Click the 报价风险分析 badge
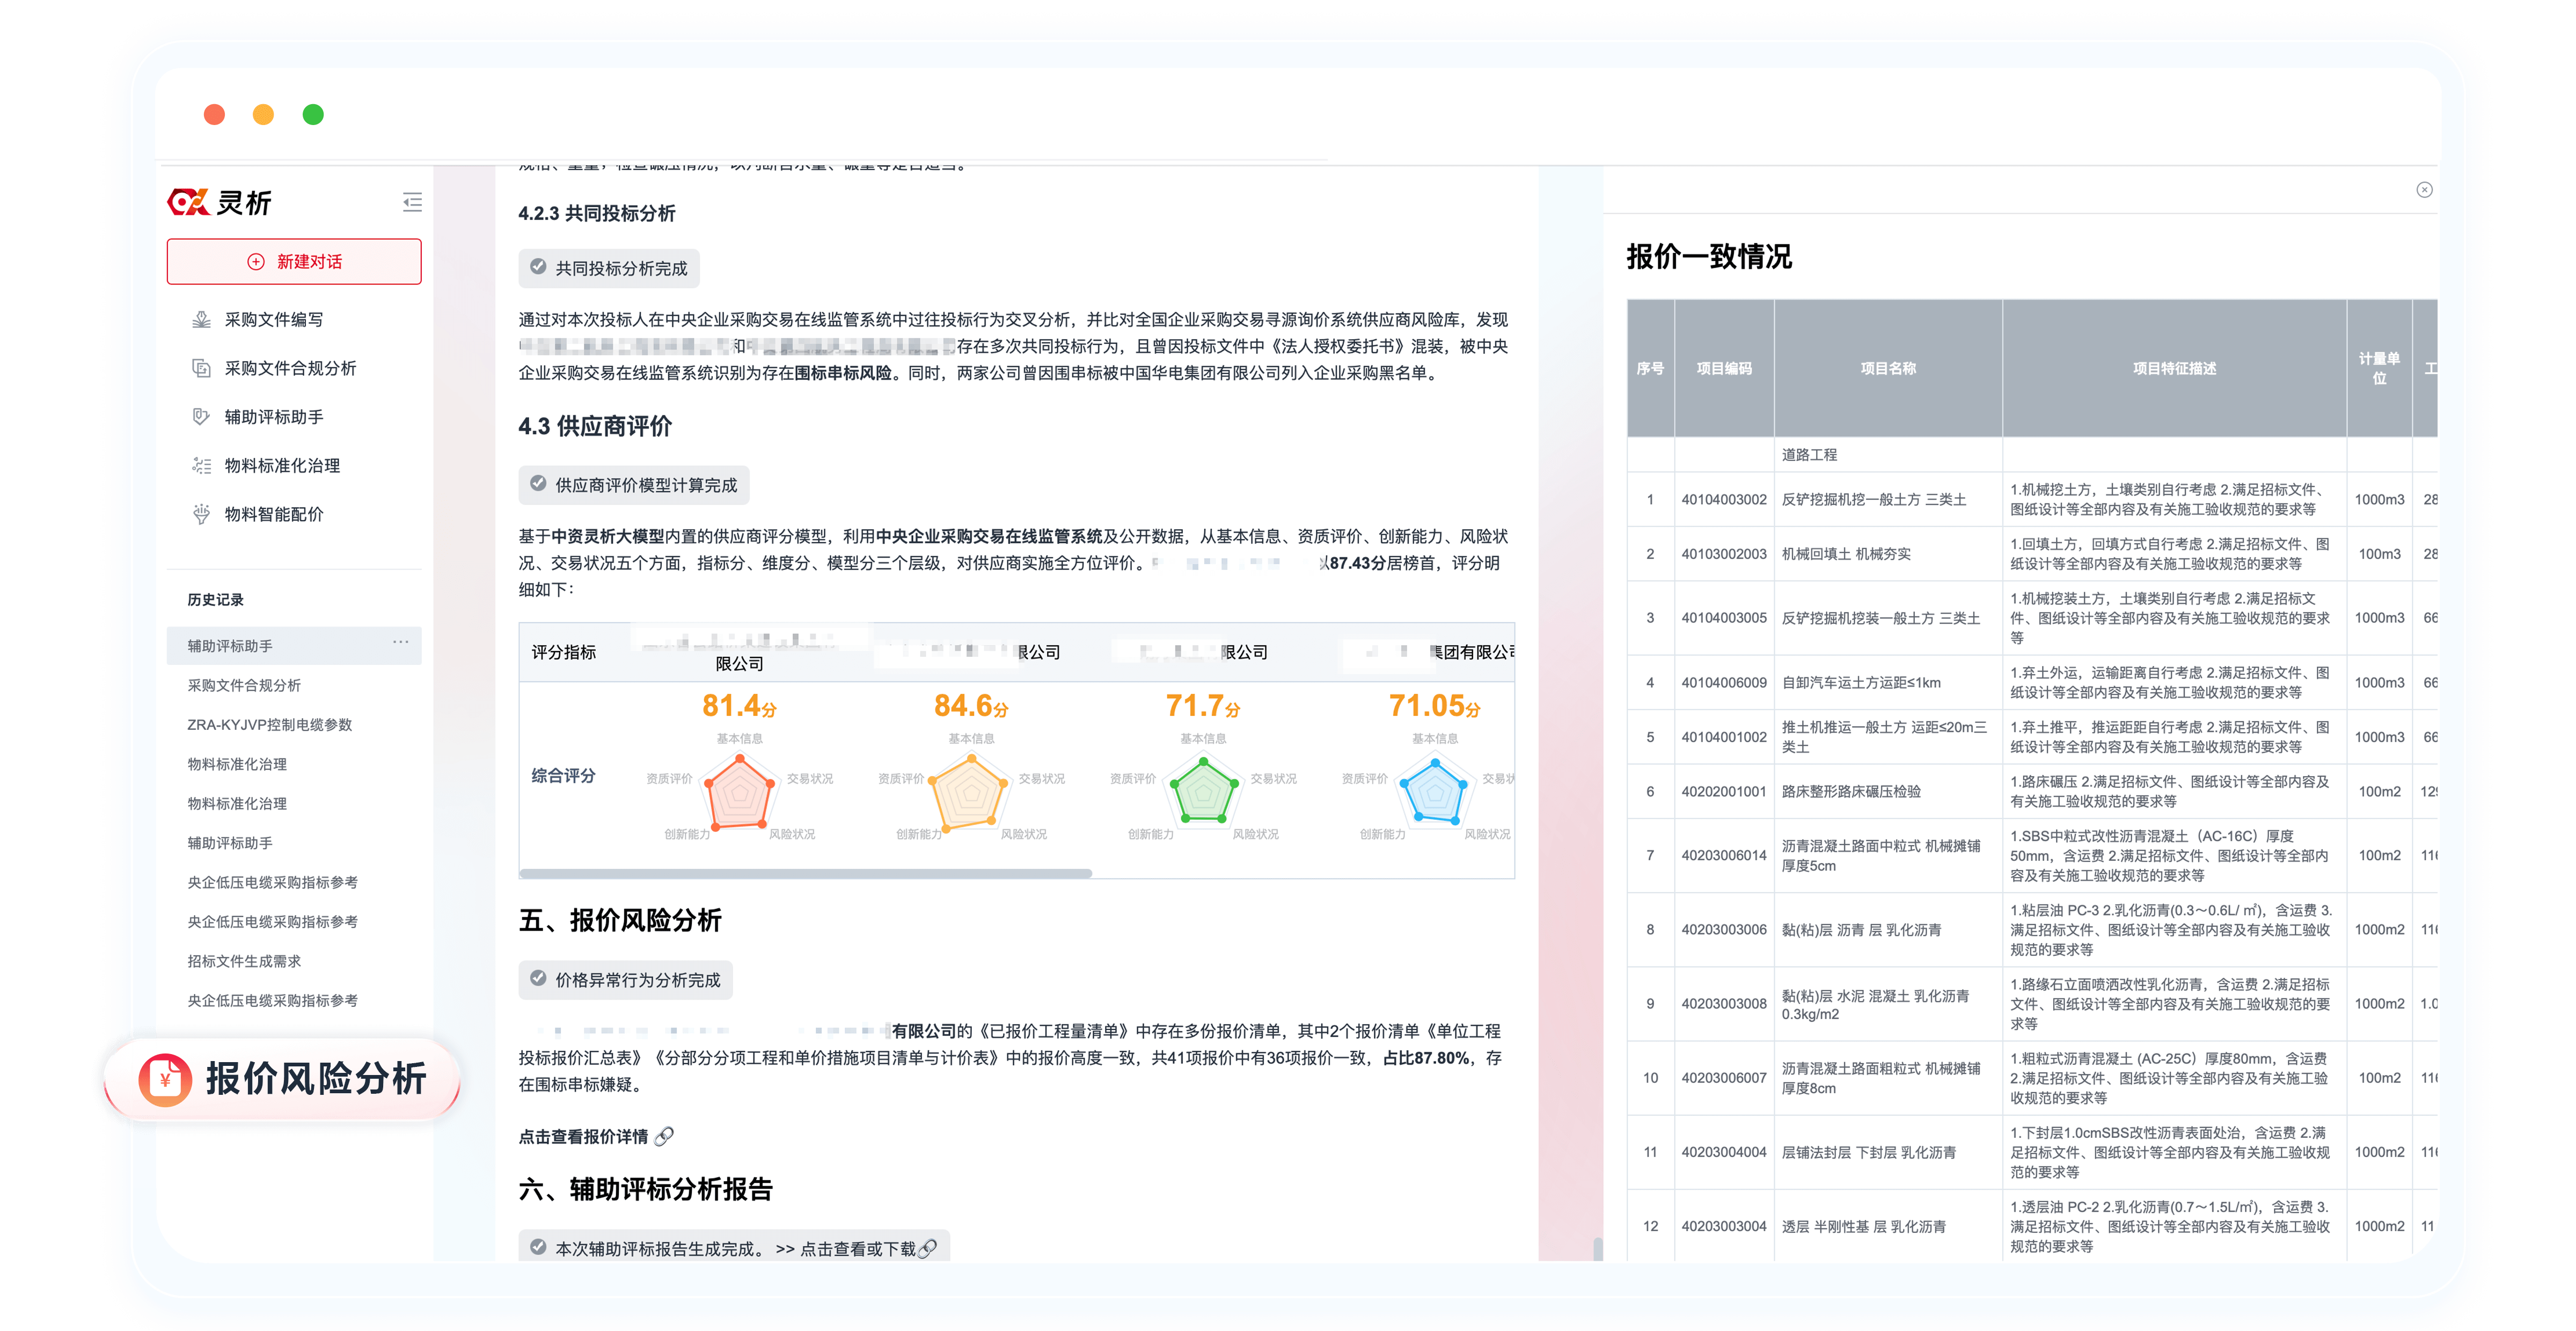Image resolution: width=2576 pixels, height=1331 pixels. click(x=282, y=1078)
